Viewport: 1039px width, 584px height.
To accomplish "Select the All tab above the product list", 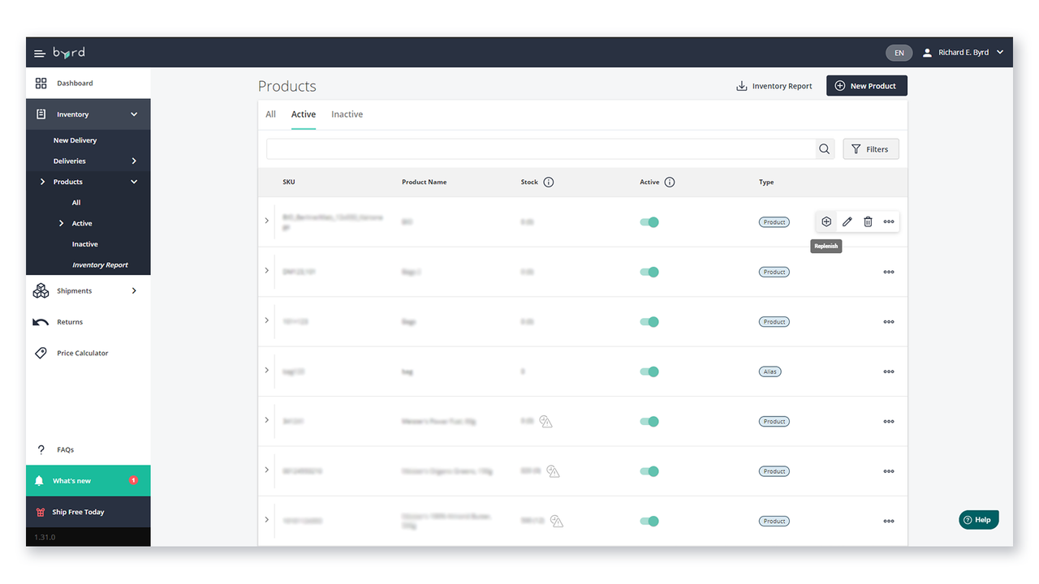I will pyautogui.click(x=270, y=114).
